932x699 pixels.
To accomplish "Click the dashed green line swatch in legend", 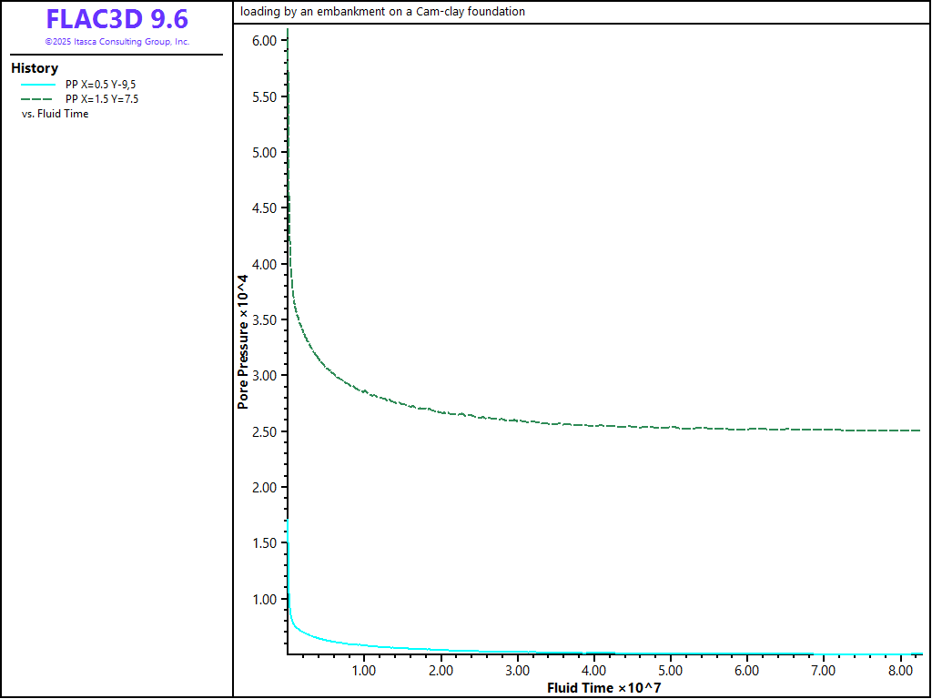I will [x=37, y=99].
